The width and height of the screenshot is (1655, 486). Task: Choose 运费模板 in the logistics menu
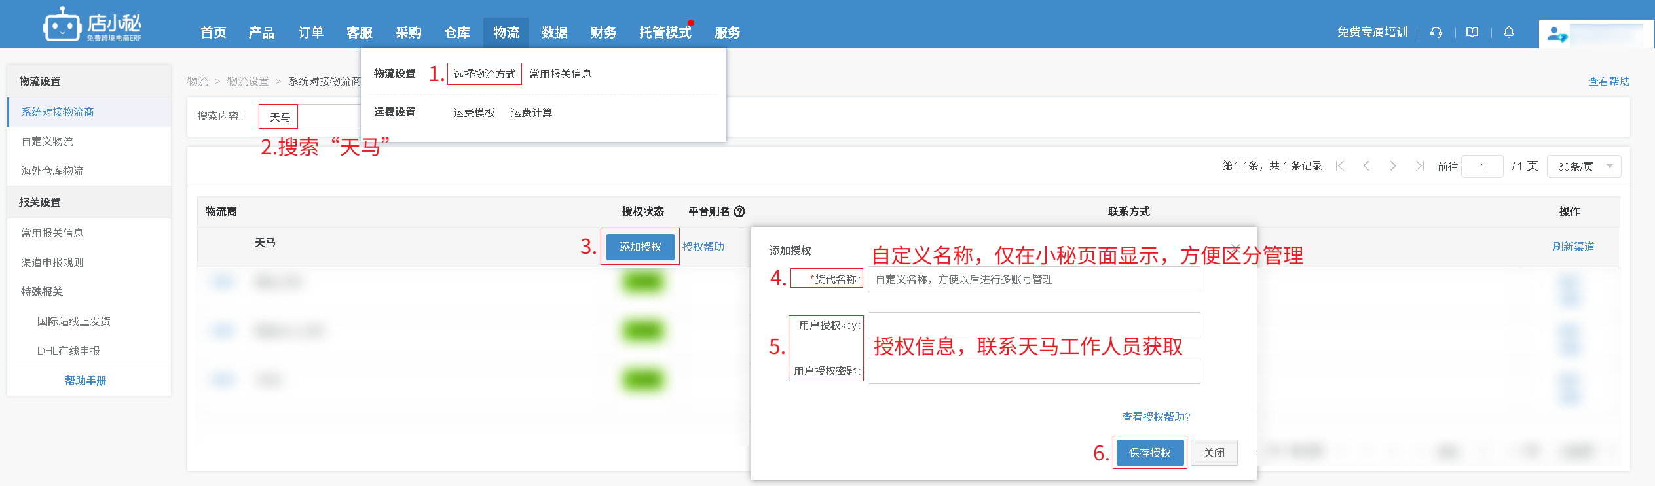tap(474, 113)
